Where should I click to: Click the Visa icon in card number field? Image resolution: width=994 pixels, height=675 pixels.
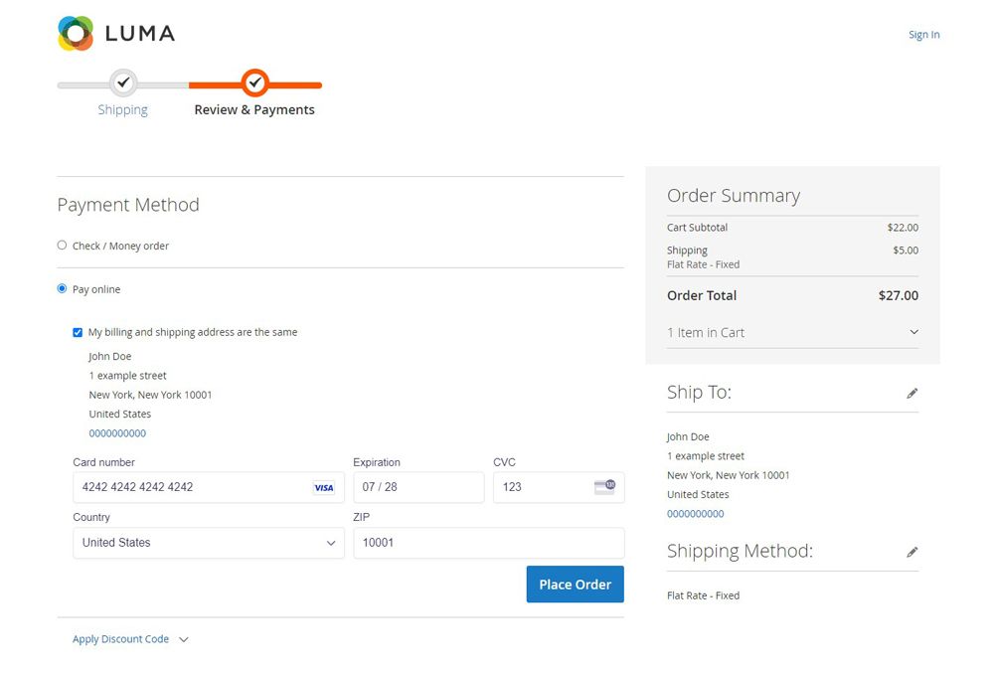point(323,487)
